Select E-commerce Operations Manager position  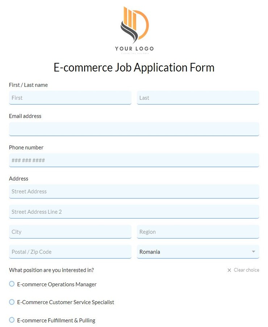tap(11, 284)
